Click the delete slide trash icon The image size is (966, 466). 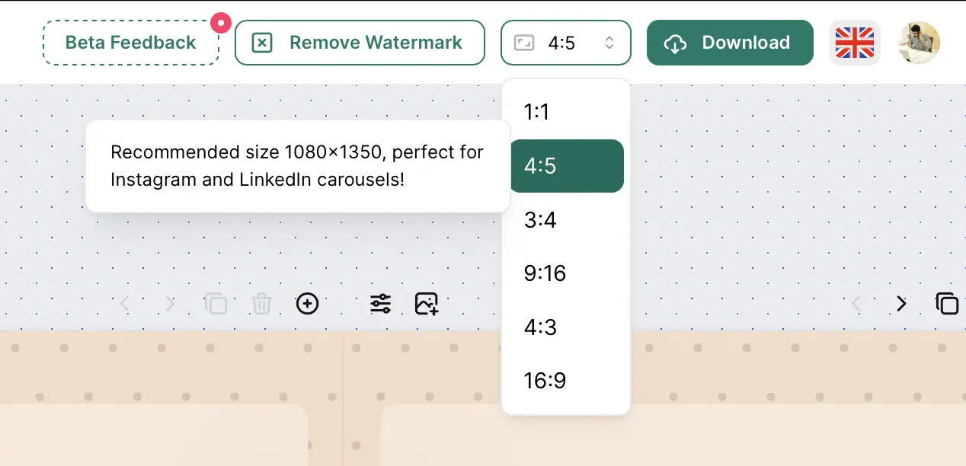[261, 303]
